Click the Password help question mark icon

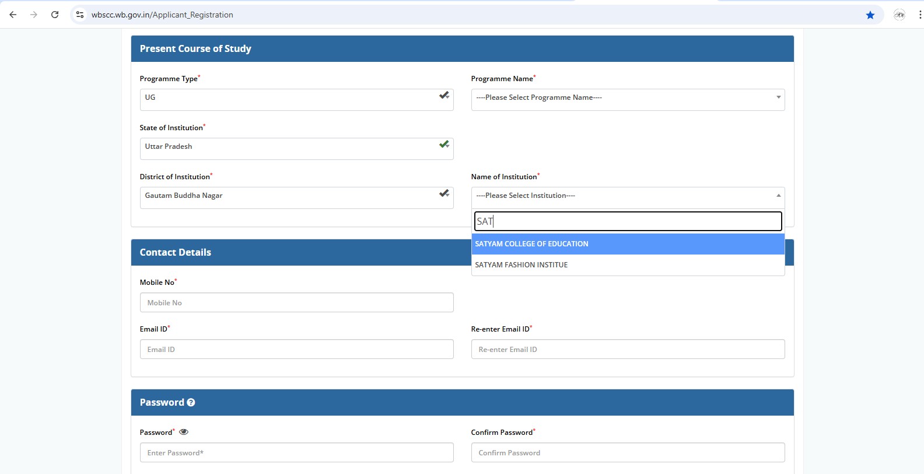tap(191, 403)
